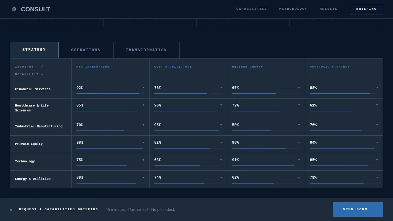
Task: Open the Capabilities nav link
Action: [251, 9]
